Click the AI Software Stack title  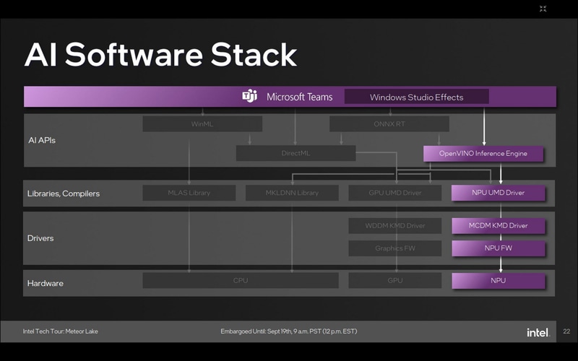coord(160,55)
